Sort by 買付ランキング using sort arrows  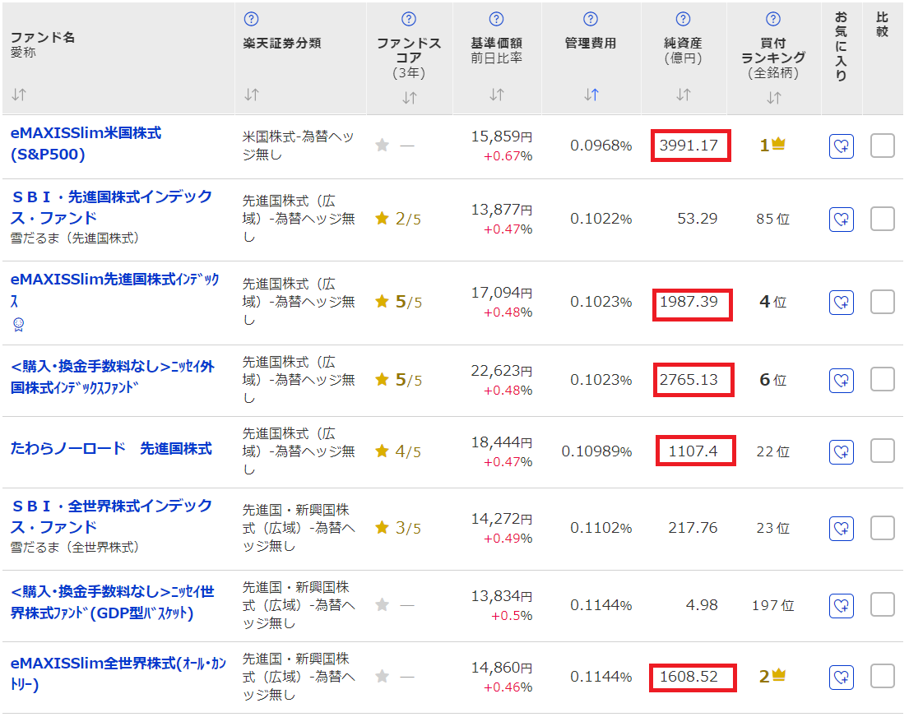click(x=773, y=98)
